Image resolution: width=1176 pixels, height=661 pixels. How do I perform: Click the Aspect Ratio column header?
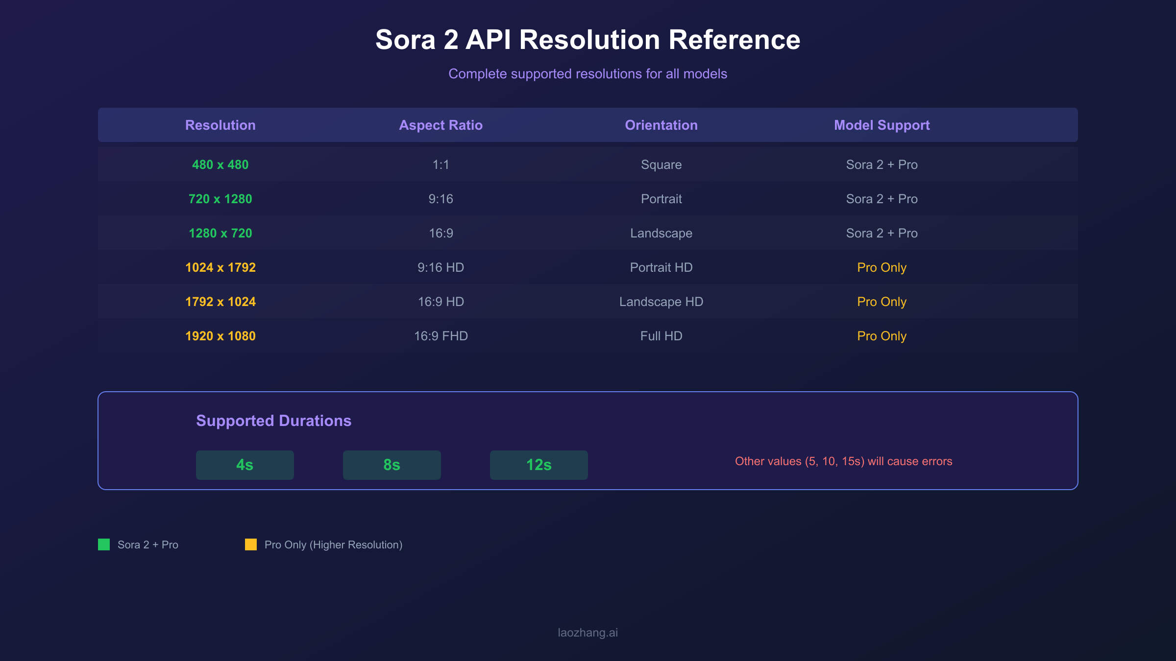click(x=441, y=125)
